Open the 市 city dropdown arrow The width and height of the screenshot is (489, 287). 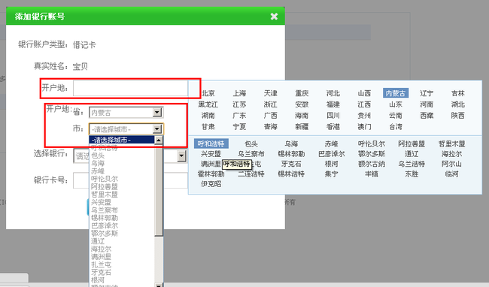[157, 129]
